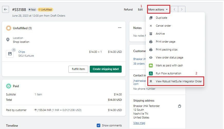224x129 pixels.
Task: Collapse the More actions dropdown
Action: 158,9
